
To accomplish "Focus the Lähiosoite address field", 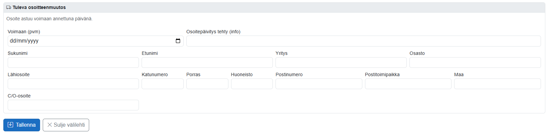I will [73, 84].
